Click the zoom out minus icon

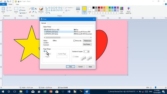click(x=151, y=88)
